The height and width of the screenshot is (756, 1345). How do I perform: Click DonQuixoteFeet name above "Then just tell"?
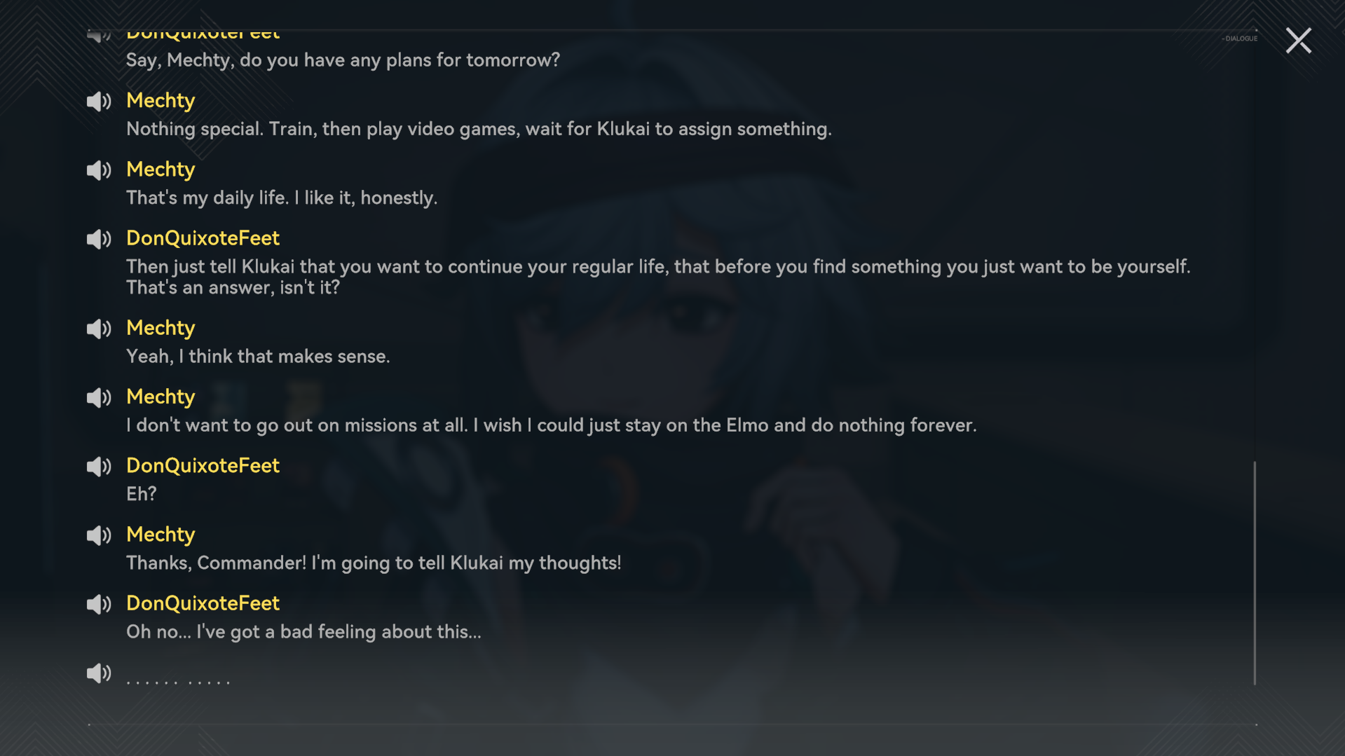(x=203, y=238)
